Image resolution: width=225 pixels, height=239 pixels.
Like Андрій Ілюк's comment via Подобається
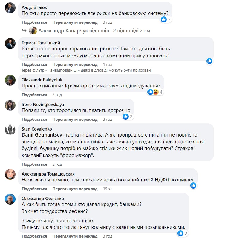[34, 22]
